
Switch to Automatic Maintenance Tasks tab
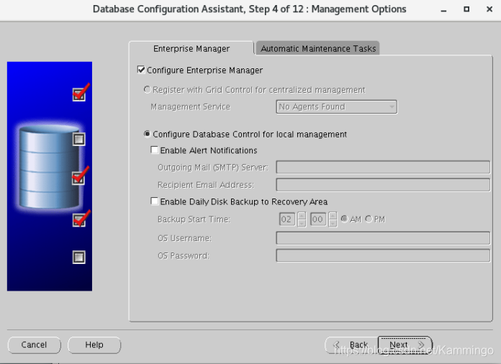click(318, 48)
